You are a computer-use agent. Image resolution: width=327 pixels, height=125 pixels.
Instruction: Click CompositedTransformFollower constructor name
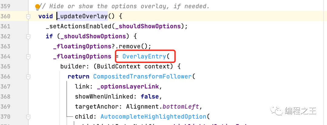click(x=142, y=77)
